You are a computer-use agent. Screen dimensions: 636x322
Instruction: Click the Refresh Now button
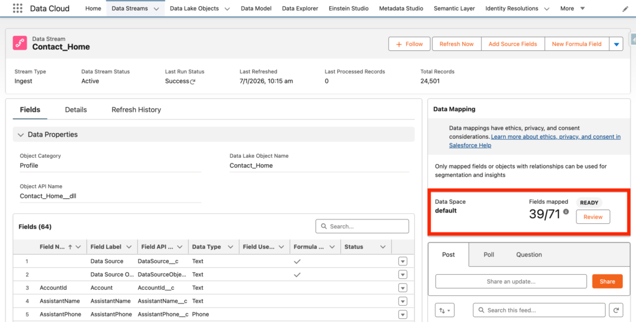[x=457, y=44]
